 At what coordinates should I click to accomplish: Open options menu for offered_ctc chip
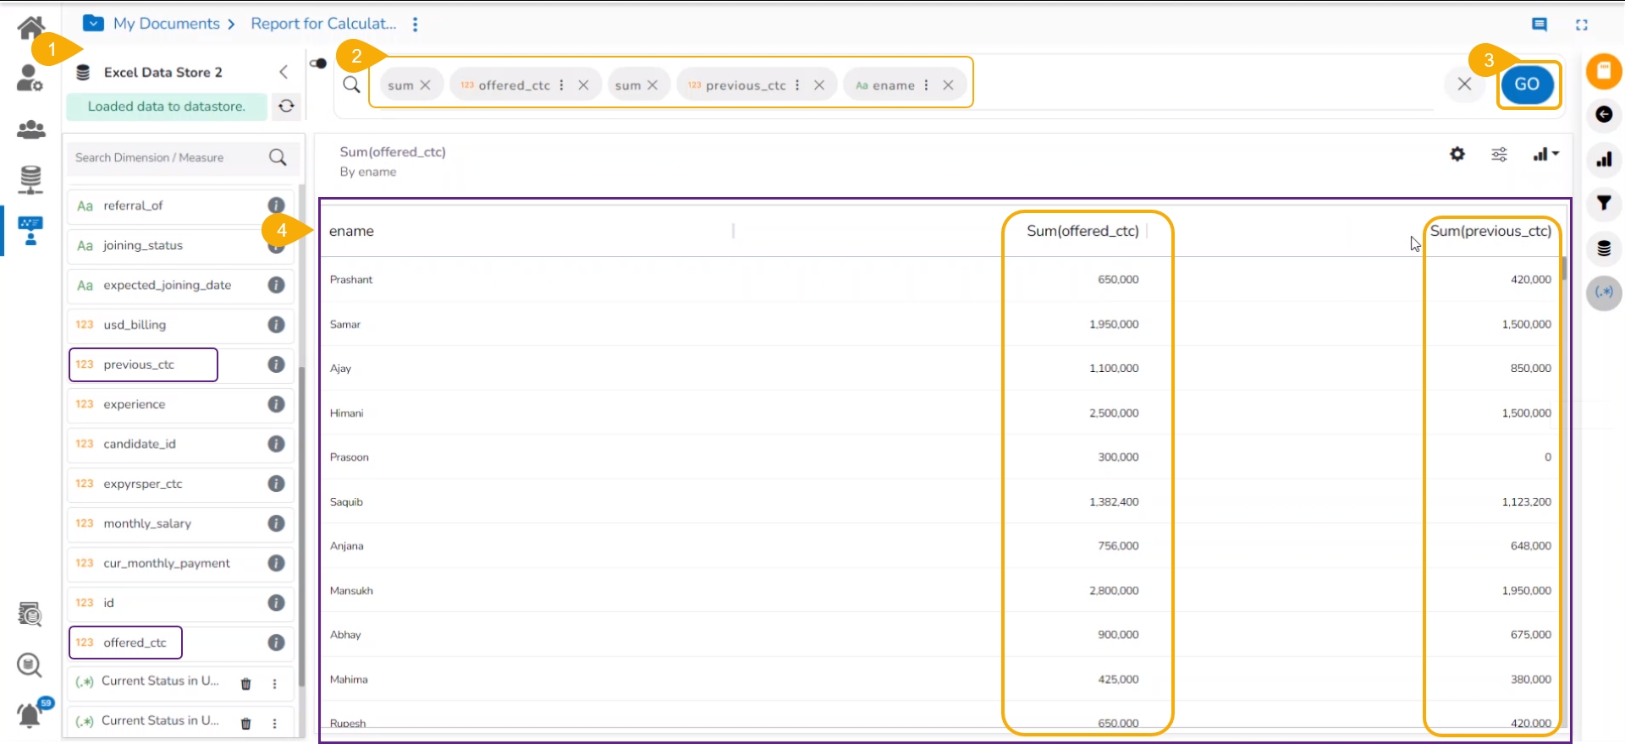point(561,85)
